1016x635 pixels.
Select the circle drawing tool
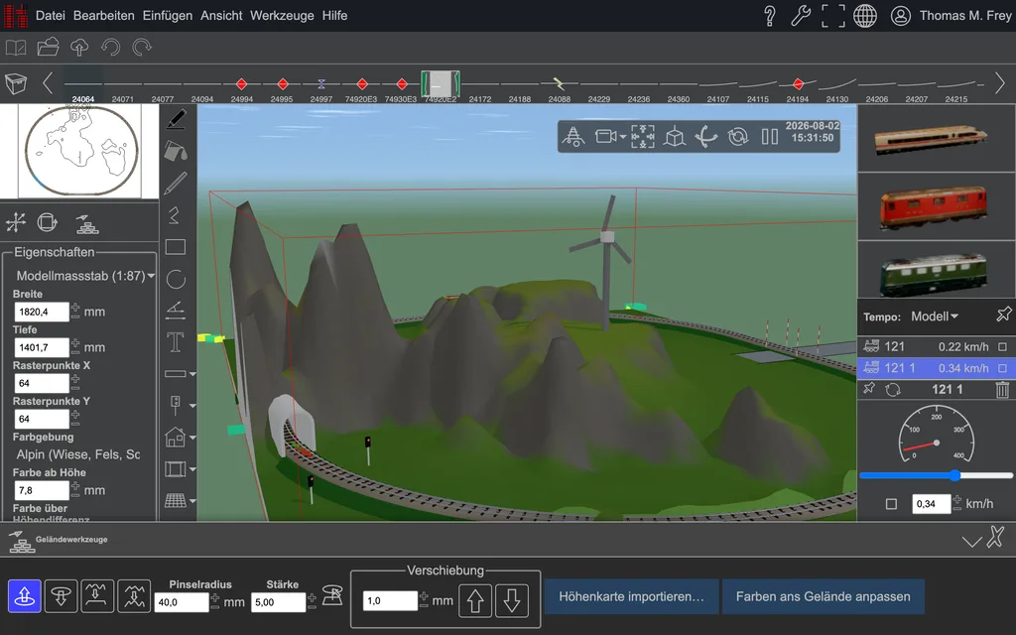click(176, 279)
